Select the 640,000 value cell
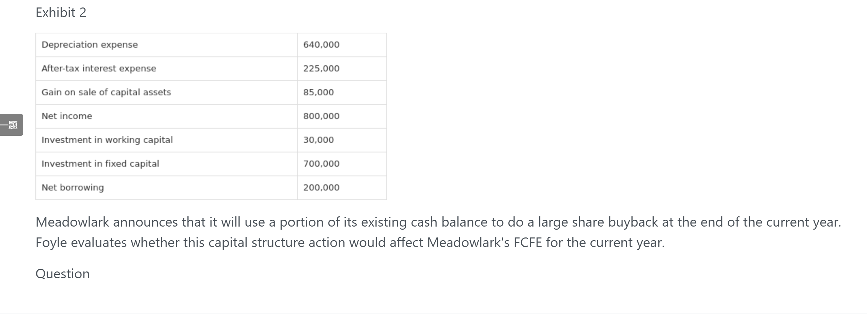Screen dimensions: 867x314 pyautogui.click(x=342, y=45)
